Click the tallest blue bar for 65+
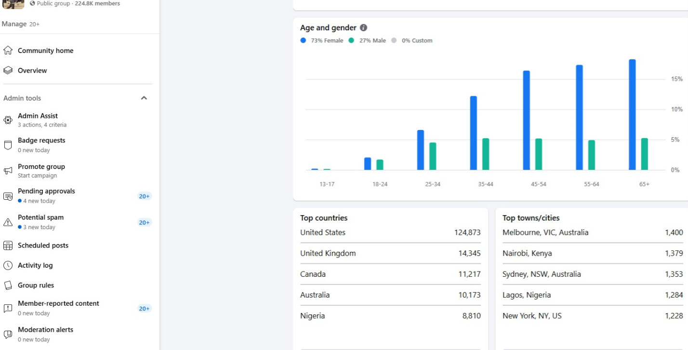The width and height of the screenshot is (688, 350). [632, 115]
